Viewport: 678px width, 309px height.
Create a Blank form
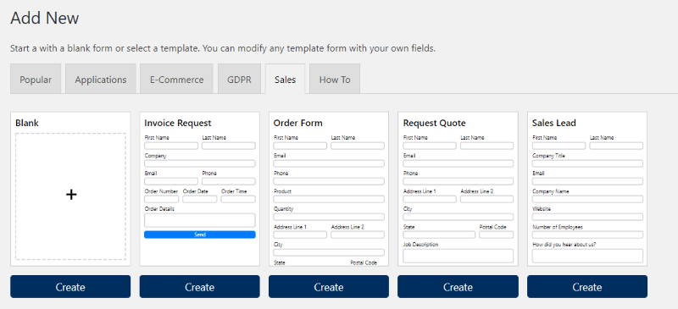tap(70, 287)
